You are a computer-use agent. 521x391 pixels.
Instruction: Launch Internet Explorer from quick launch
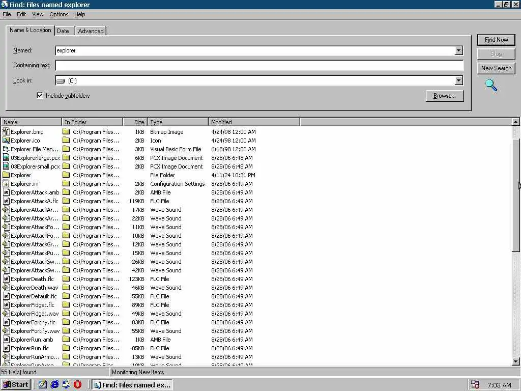[x=54, y=385]
